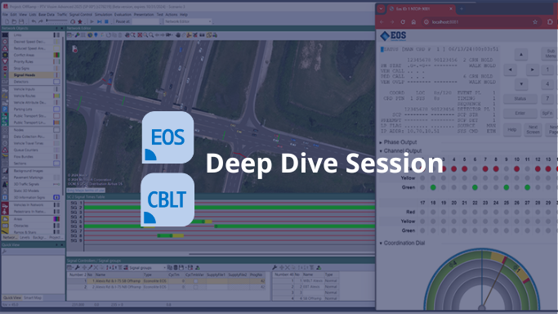Open the Network Editor layout dropdown
The height and width of the screenshot is (314, 558).
click(x=188, y=22)
